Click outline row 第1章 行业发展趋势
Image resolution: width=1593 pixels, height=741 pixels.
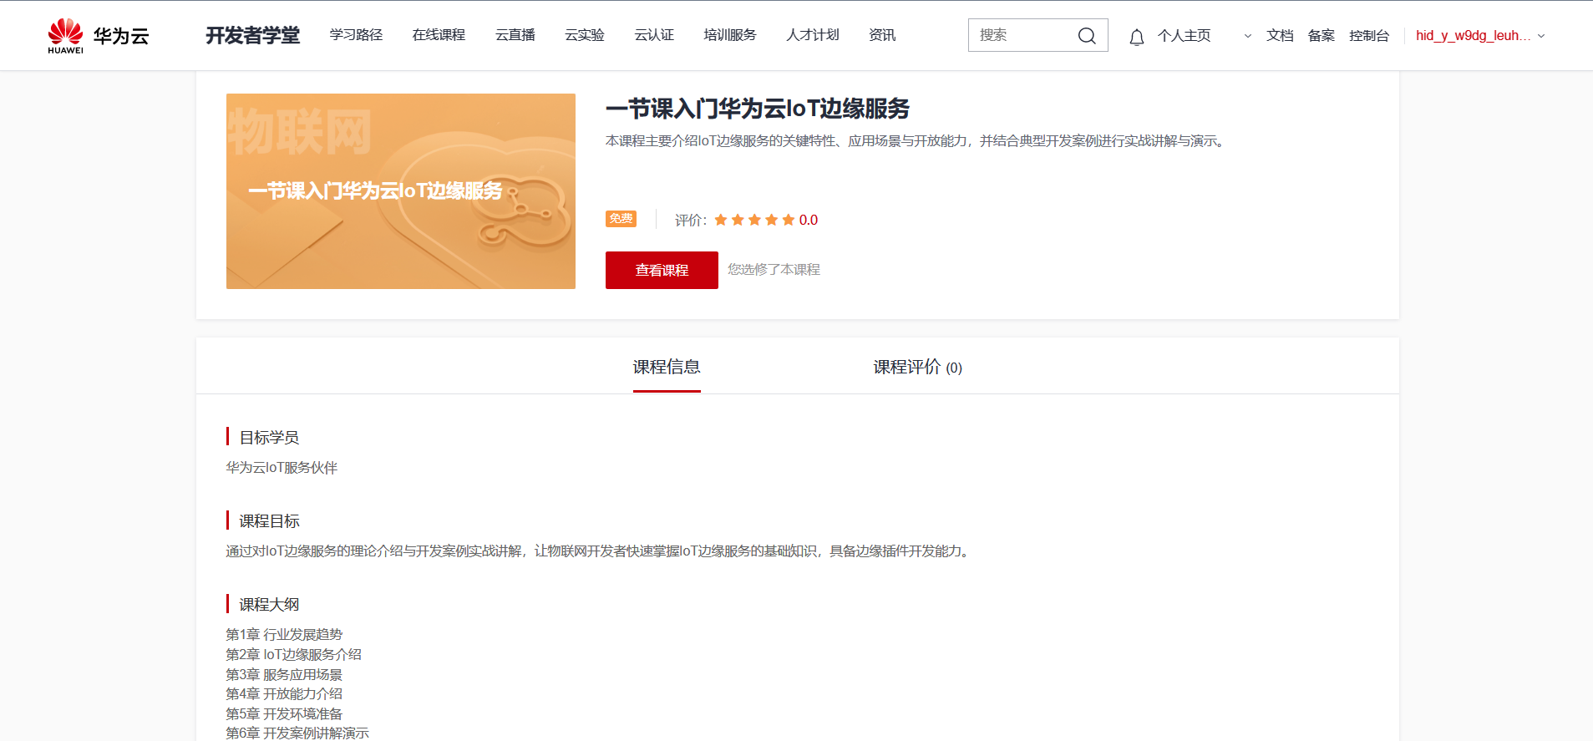tap(284, 635)
